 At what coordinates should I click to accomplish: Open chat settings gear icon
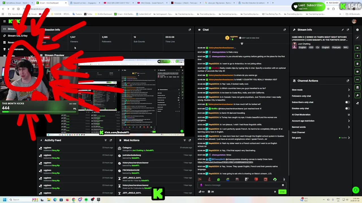pos(275,192)
